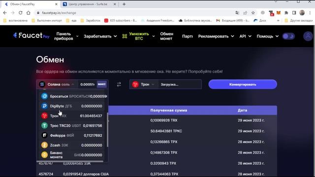
Task: Expand the Advertise menu
Action: coord(216,36)
